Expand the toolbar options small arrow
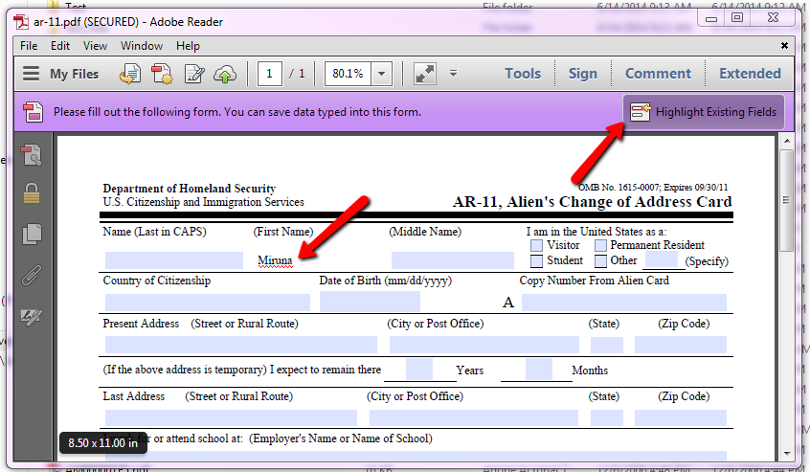The image size is (810, 472). (x=453, y=74)
